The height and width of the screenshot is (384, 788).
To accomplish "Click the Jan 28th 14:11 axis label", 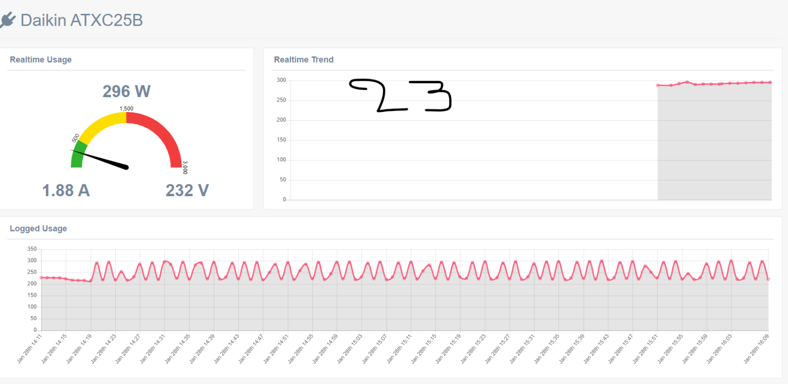I will coord(30,349).
